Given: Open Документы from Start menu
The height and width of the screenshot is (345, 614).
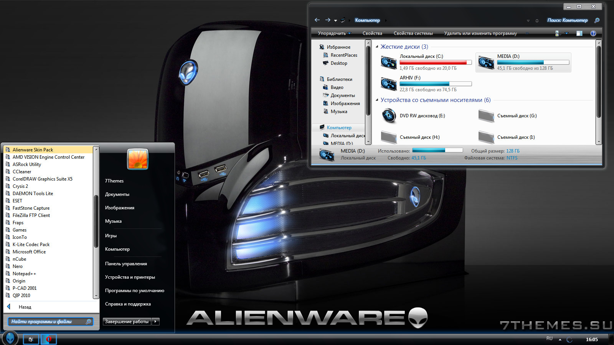Looking at the screenshot, I should click(x=117, y=194).
